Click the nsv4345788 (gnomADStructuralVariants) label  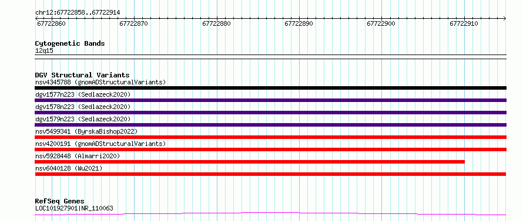pyautogui.click(x=100, y=82)
